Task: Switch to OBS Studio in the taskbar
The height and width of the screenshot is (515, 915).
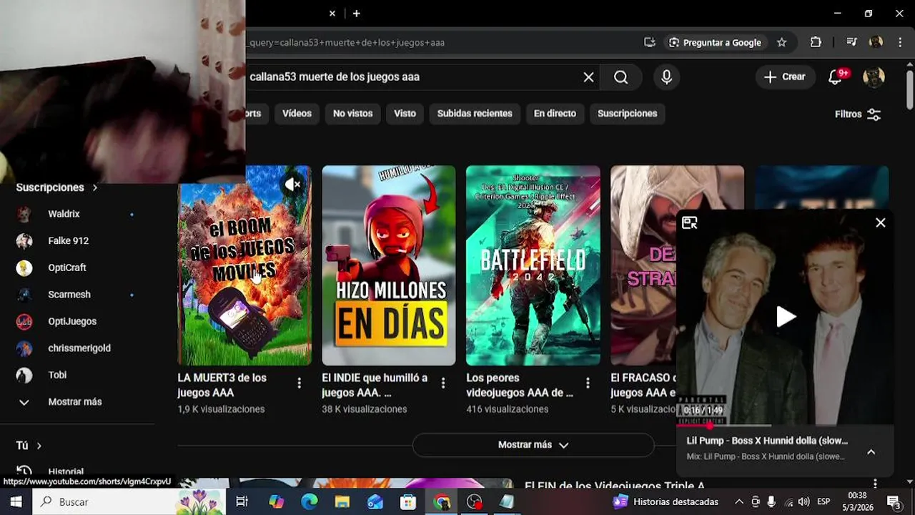Action: 474,502
